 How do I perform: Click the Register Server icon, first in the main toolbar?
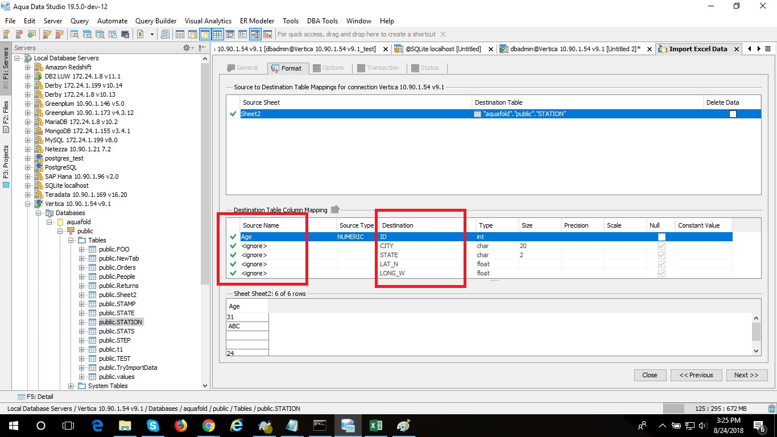[7, 34]
